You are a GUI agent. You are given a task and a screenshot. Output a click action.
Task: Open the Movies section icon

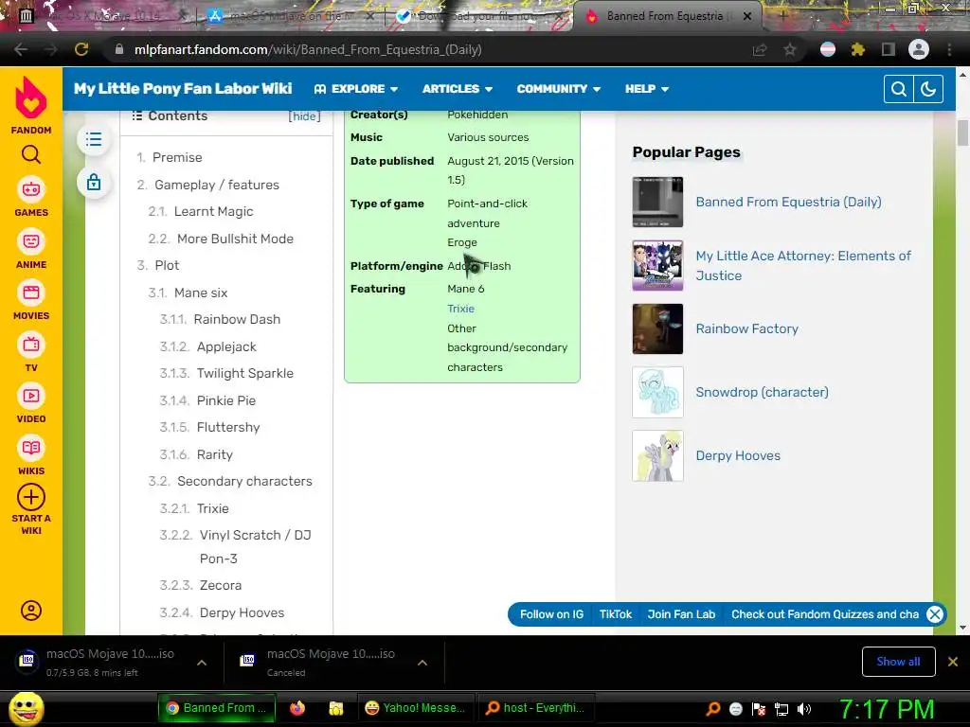(31, 293)
